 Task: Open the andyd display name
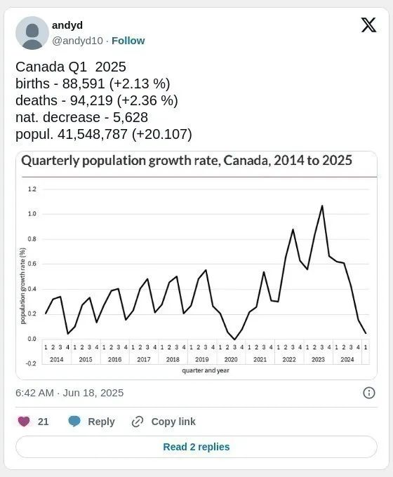click(67, 25)
